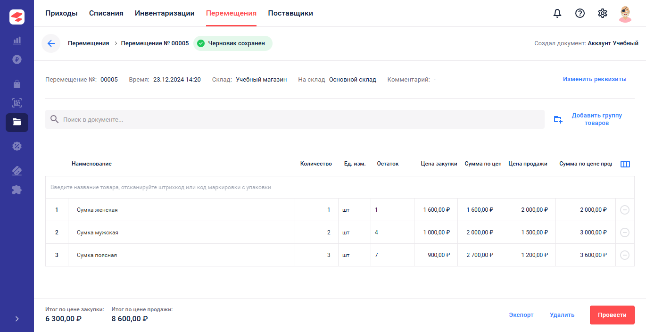Expand the sidebar with chevron arrow

click(17, 319)
